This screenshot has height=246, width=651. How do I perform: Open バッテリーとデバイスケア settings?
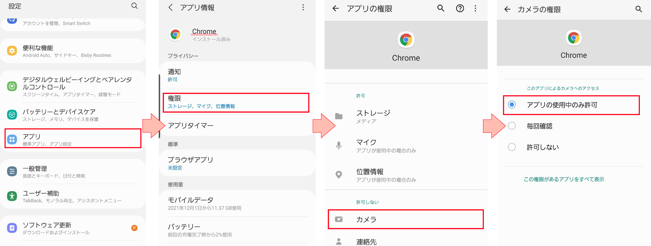coord(73,115)
